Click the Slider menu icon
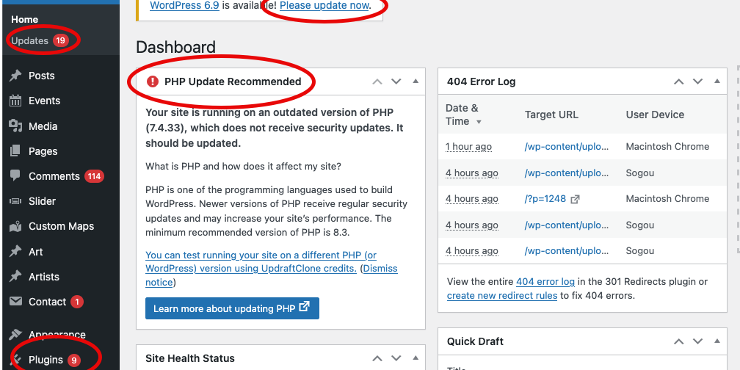 (x=15, y=201)
